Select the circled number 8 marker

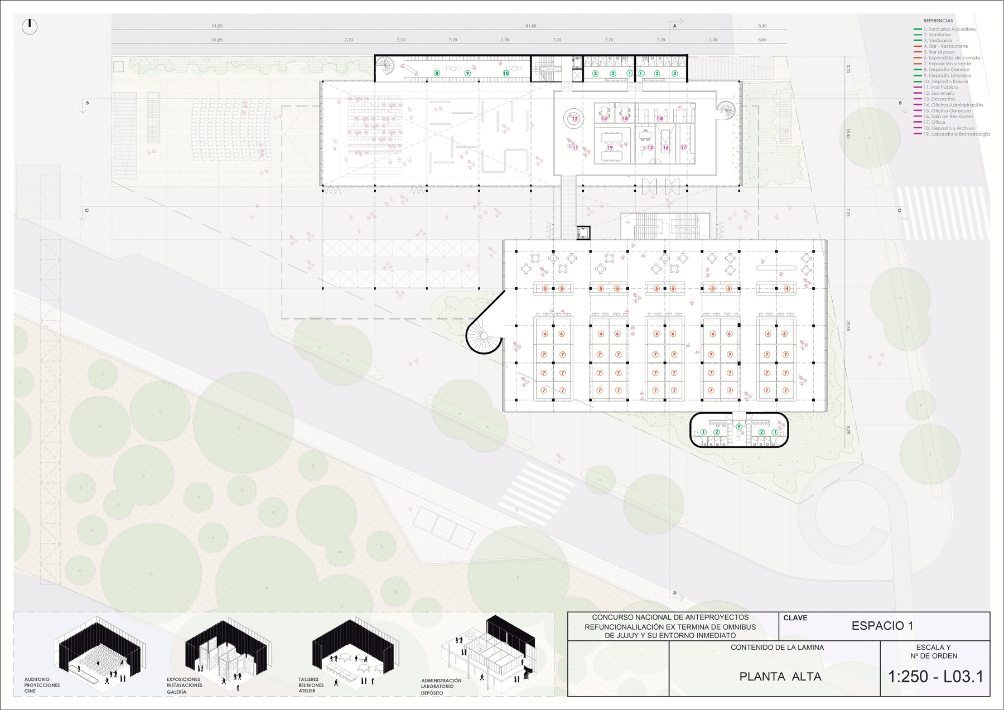[x=437, y=73]
